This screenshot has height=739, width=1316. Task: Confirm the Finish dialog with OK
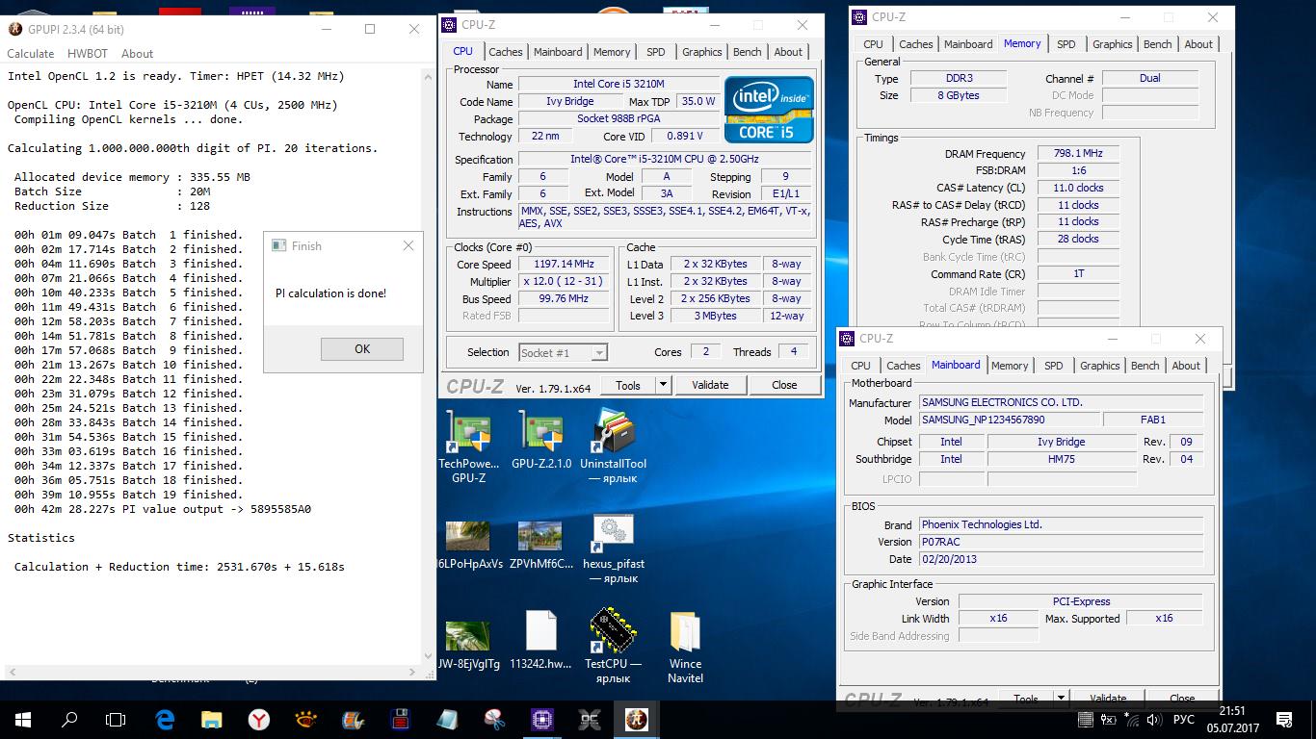(x=362, y=349)
